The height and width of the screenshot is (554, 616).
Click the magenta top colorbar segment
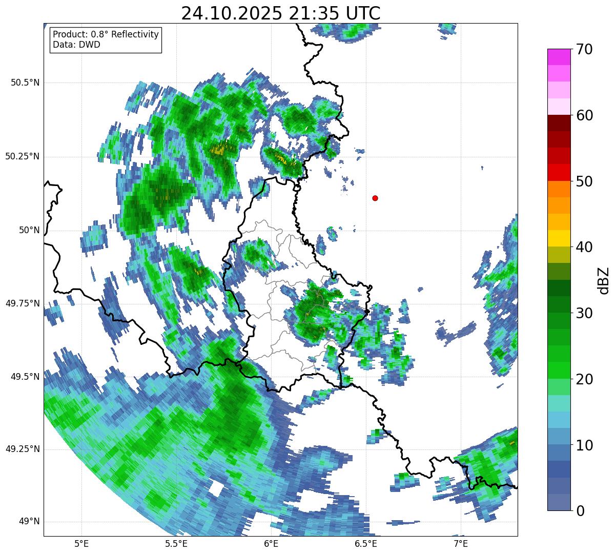point(559,57)
